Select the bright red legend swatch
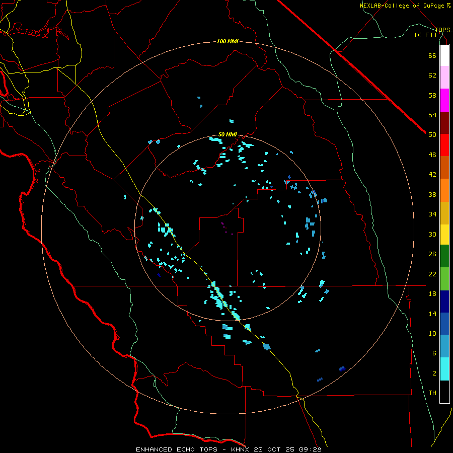 pyautogui.click(x=444, y=145)
